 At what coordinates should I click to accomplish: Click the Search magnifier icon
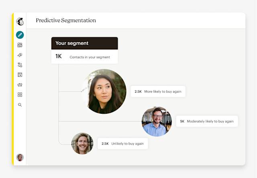pos(20,104)
